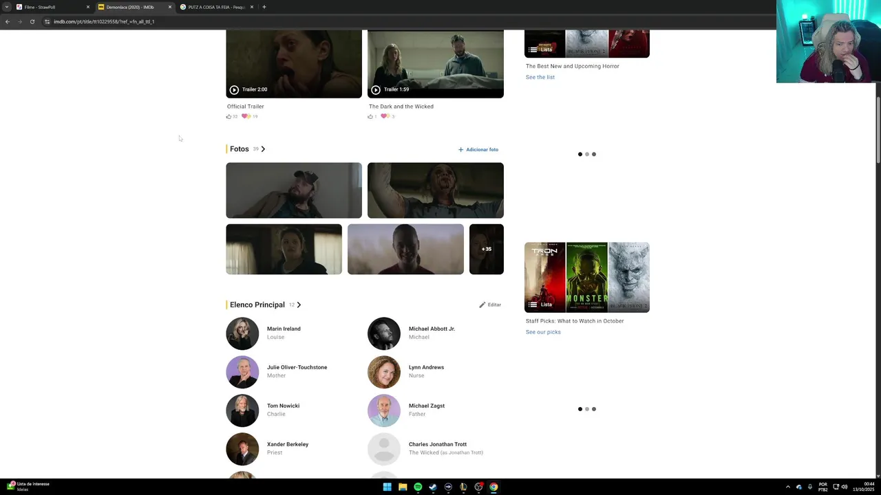Open Google Chrome from taskbar

click(493, 487)
